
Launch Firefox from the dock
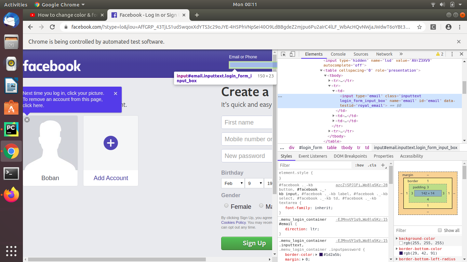(11, 195)
